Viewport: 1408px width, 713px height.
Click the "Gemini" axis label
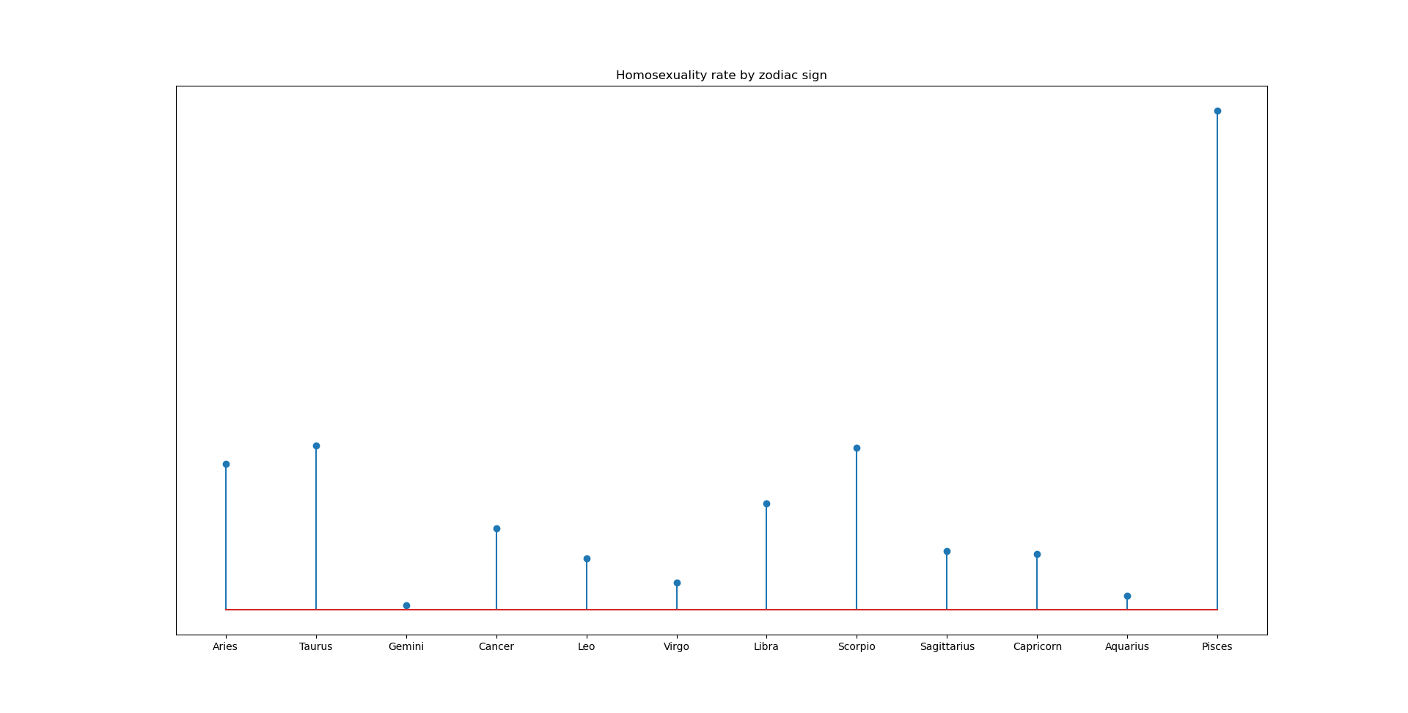tap(406, 646)
